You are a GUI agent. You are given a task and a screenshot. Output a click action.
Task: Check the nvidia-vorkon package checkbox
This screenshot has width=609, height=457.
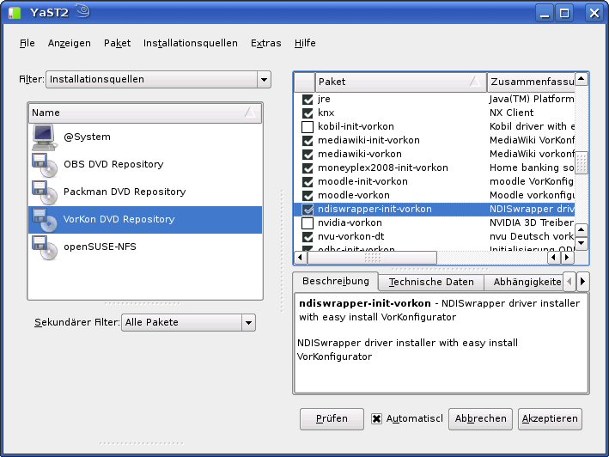click(308, 223)
